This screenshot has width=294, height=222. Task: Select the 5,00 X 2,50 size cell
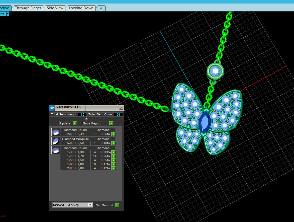pos(75,143)
